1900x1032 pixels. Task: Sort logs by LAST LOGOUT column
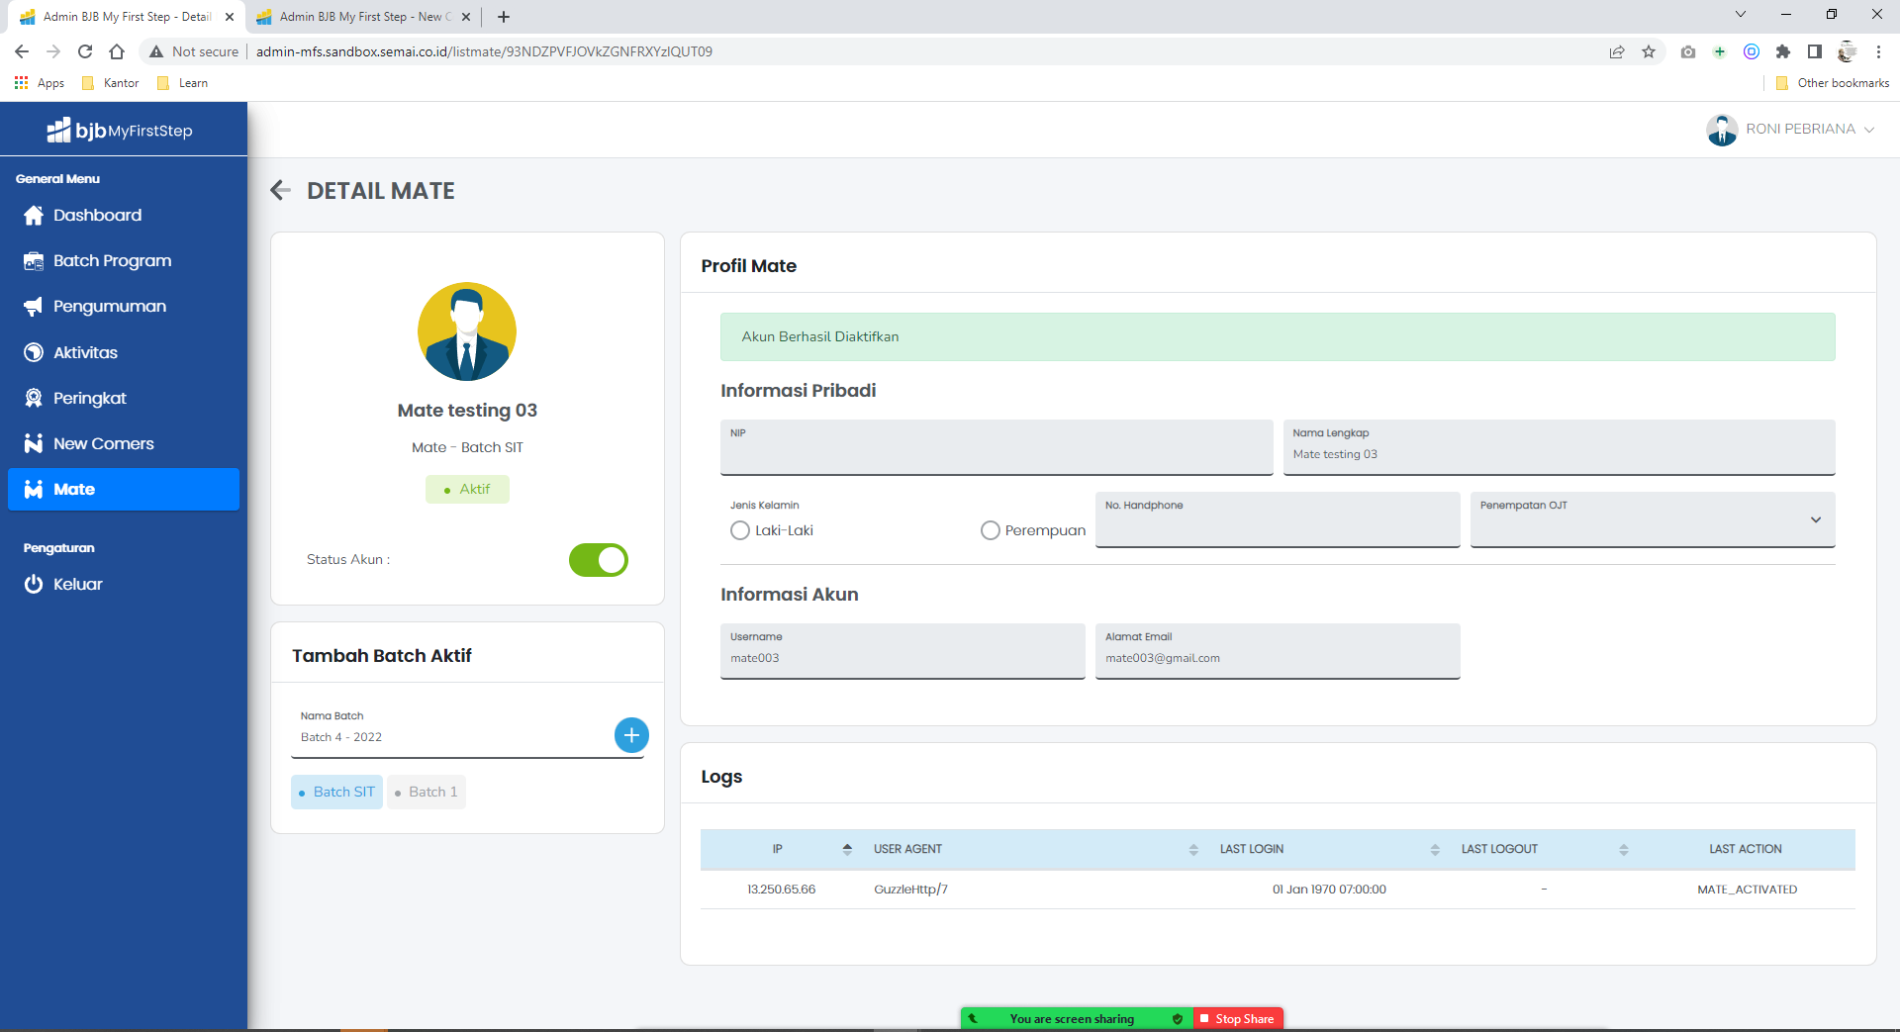pos(1544,849)
